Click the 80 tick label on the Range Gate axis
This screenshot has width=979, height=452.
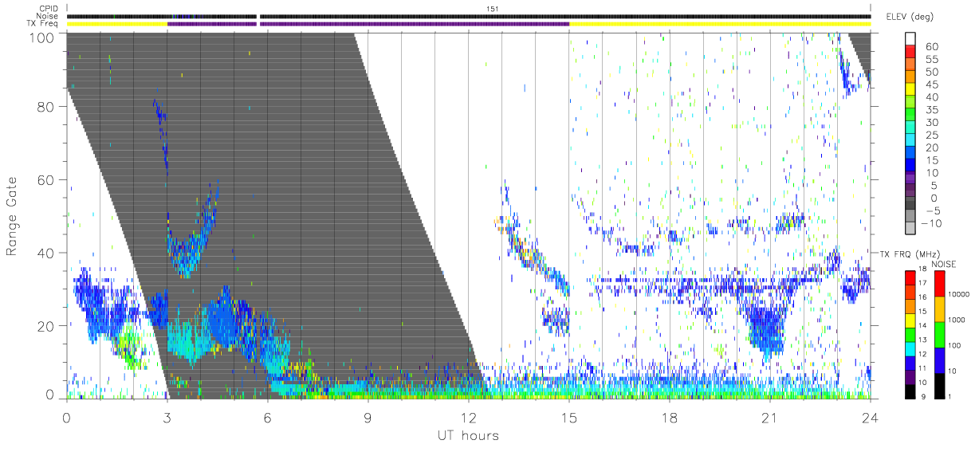[x=46, y=107]
